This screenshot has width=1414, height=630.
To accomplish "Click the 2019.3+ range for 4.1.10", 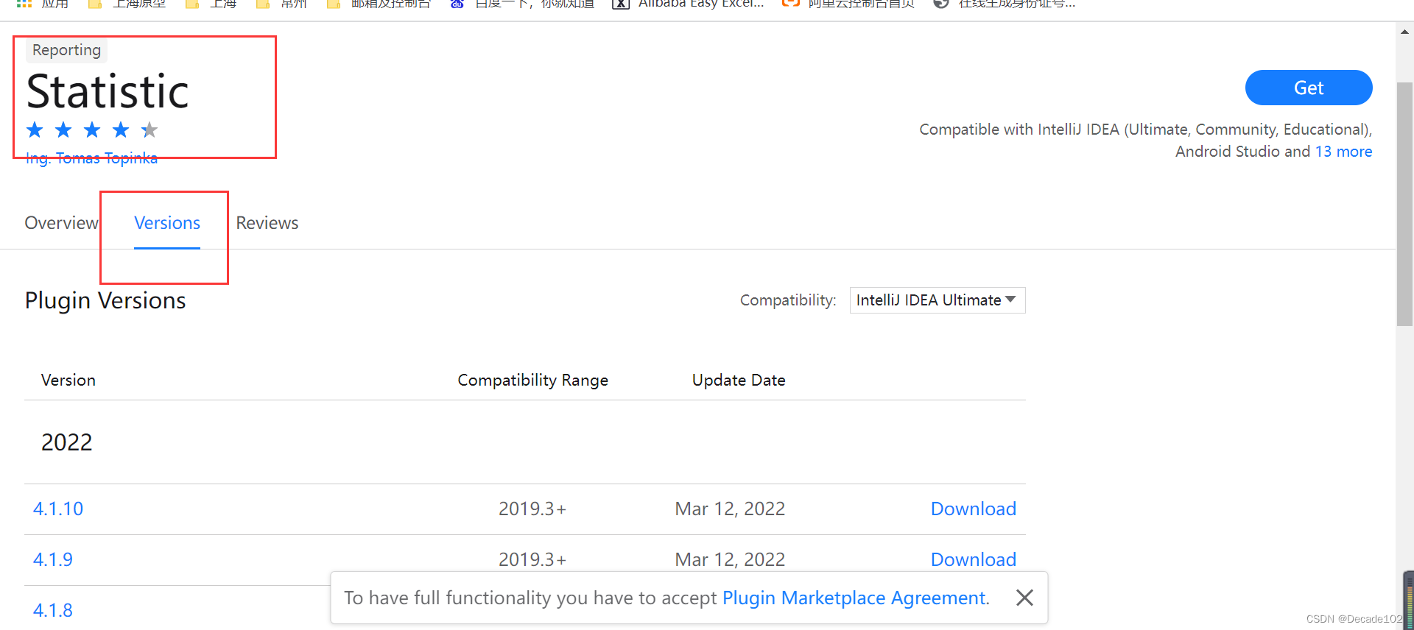I will pos(532,509).
